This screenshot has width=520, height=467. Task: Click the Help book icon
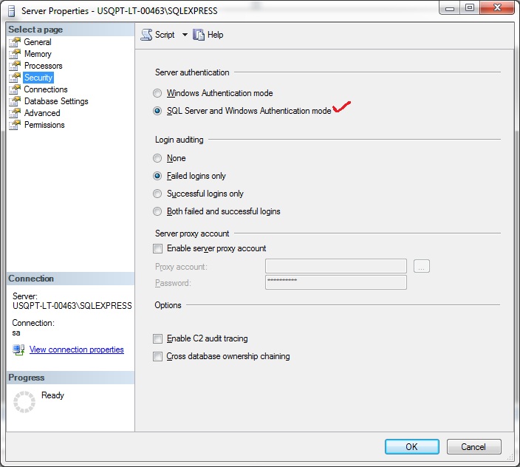(198, 35)
